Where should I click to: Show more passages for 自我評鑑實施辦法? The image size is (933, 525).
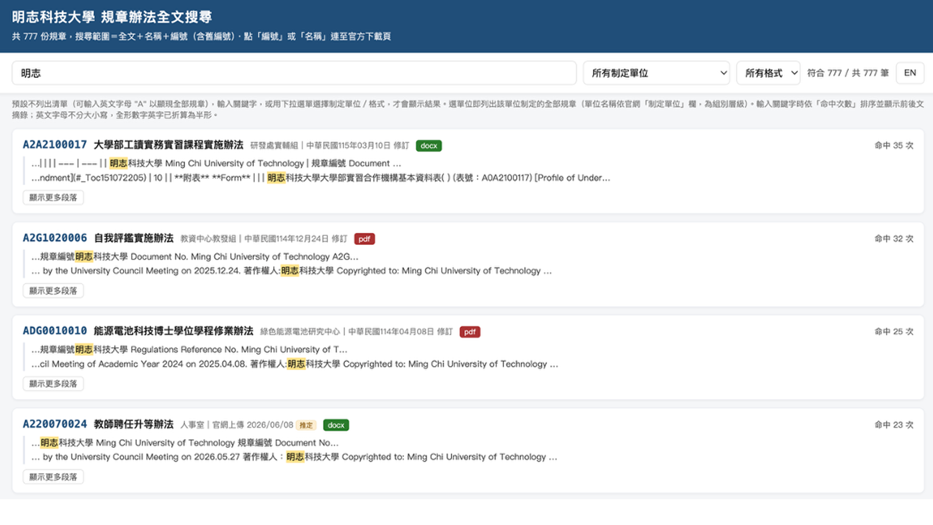pyautogui.click(x=53, y=291)
